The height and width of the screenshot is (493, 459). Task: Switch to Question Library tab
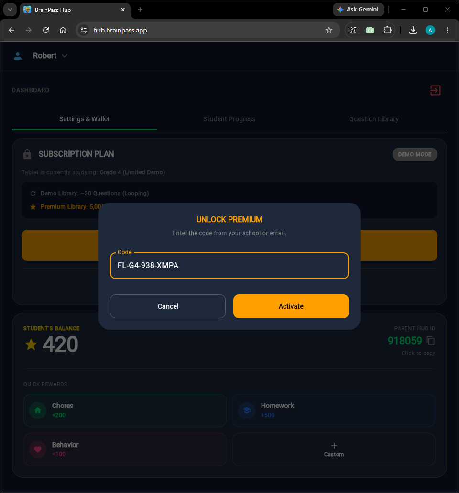[374, 119]
